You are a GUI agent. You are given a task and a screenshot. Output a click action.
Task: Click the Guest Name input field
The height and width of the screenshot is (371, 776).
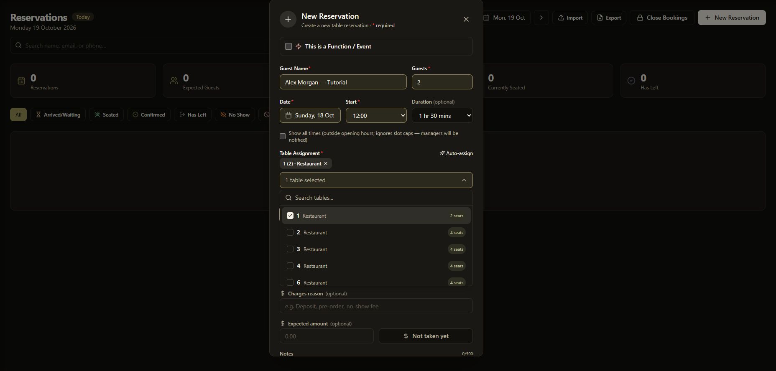tap(343, 82)
